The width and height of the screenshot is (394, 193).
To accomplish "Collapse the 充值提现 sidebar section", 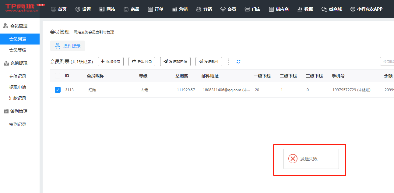I will tap(19, 63).
